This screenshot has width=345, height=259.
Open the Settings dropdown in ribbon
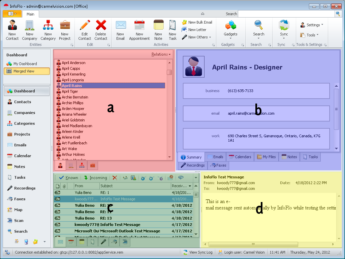312,25
